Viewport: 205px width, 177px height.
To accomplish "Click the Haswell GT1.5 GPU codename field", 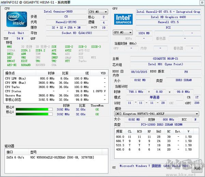I will pos(168,22).
